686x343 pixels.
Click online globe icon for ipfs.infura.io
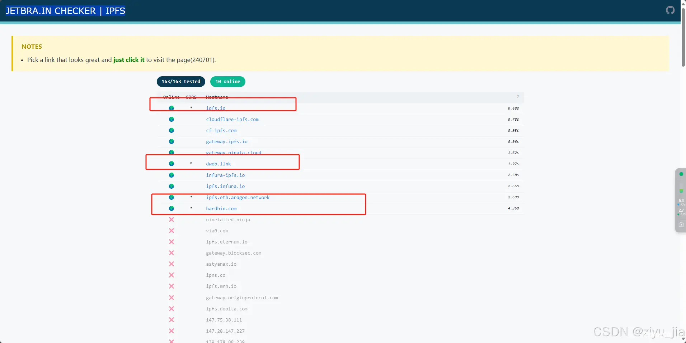pos(171,186)
